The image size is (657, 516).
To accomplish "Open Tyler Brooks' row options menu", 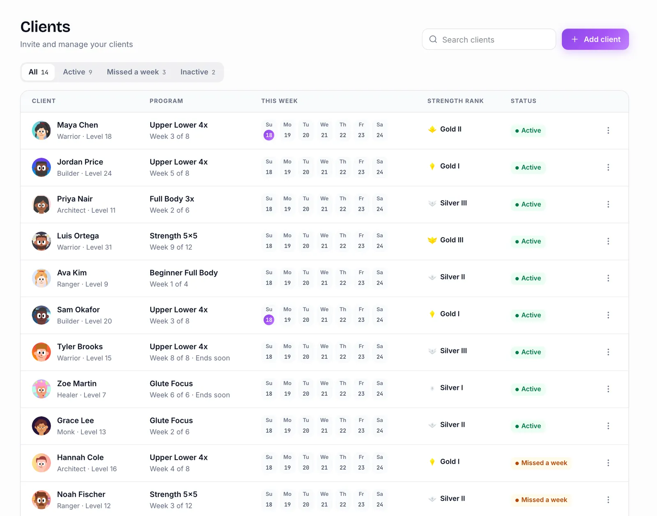I will [608, 352].
